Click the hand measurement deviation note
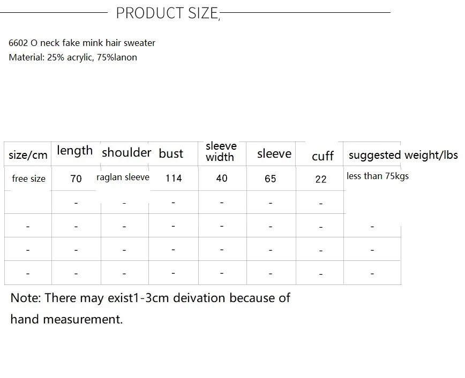The image size is (465, 378). coord(151,308)
